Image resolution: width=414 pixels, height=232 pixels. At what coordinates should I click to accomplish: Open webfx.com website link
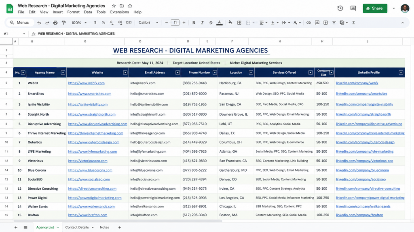(87, 83)
